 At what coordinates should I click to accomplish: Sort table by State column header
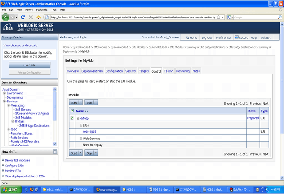(x=251, y=111)
